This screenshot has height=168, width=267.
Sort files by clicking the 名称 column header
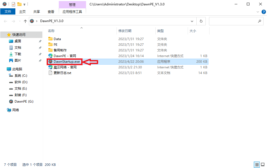[51, 31]
